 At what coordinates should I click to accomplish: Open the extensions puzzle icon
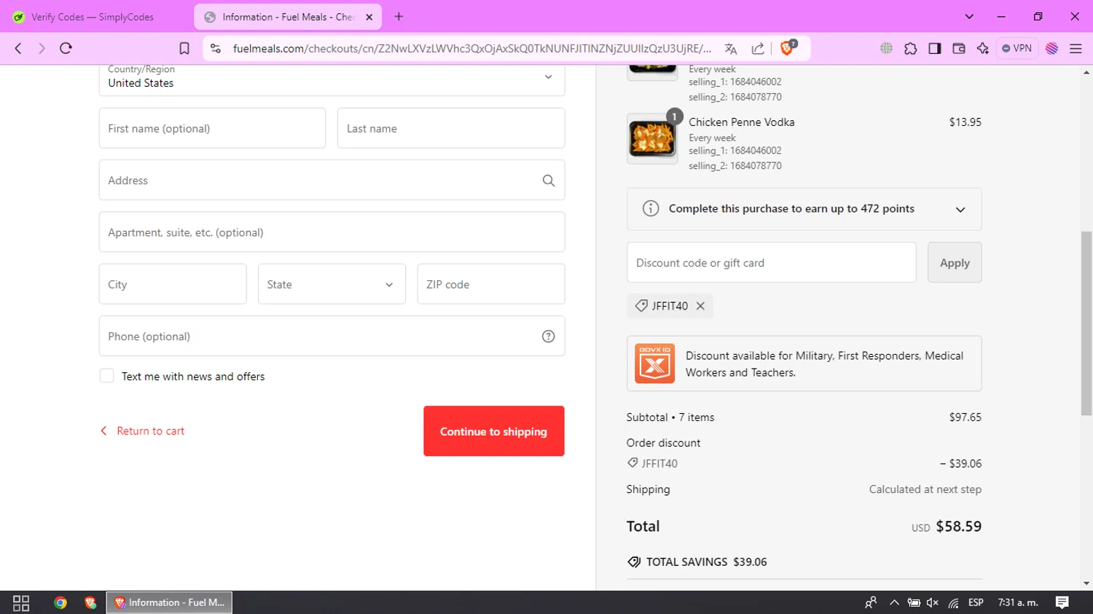pos(910,49)
